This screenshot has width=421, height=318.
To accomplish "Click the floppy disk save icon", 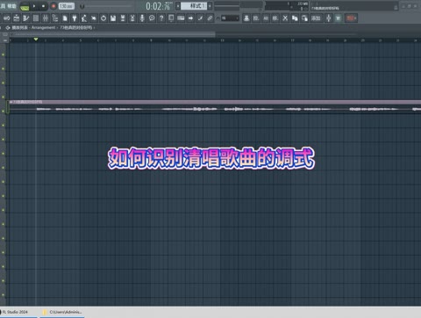I will pos(113,18).
